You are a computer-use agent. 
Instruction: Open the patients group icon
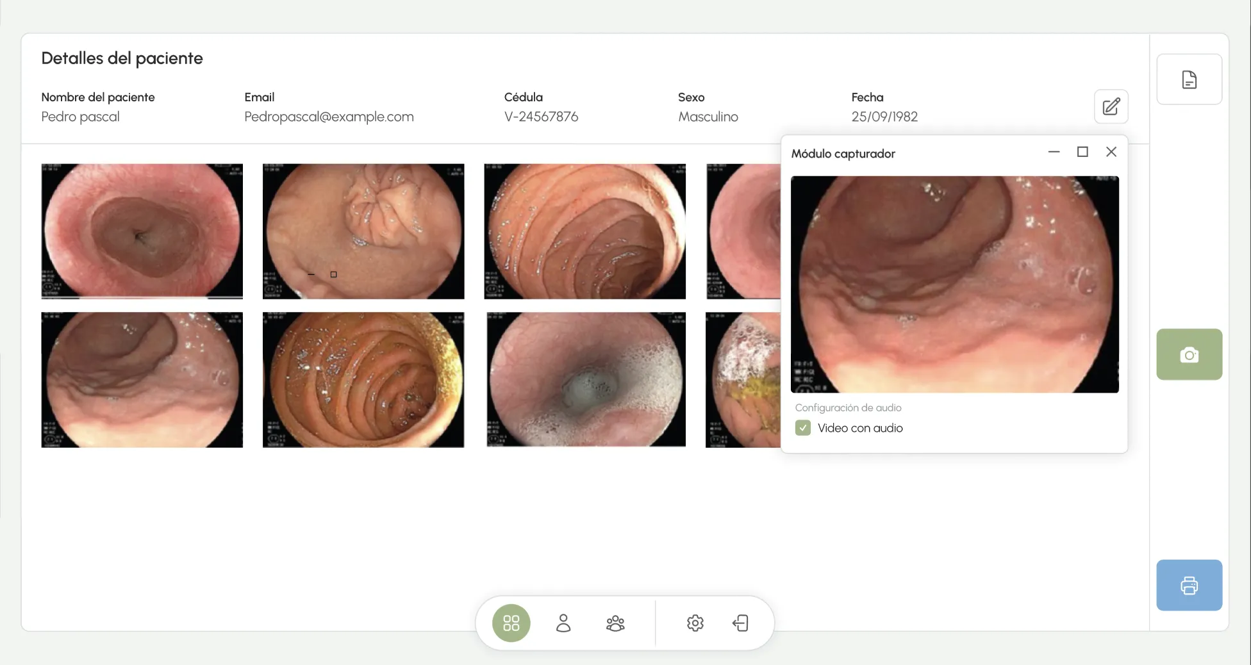[x=615, y=623]
